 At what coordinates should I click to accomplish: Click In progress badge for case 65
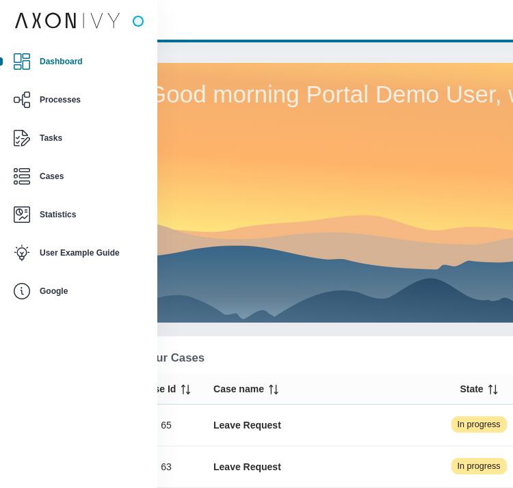[479, 424]
